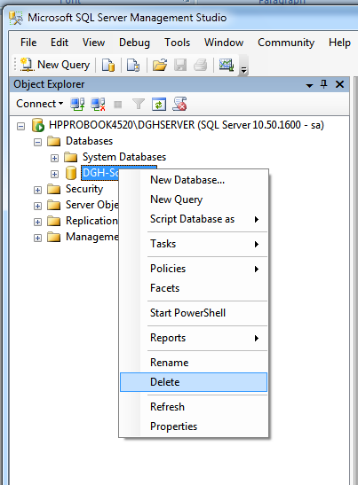This screenshot has height=485, width=358.
Task: Click the Print icon in toolbar
Action: (x=200, y=65)
